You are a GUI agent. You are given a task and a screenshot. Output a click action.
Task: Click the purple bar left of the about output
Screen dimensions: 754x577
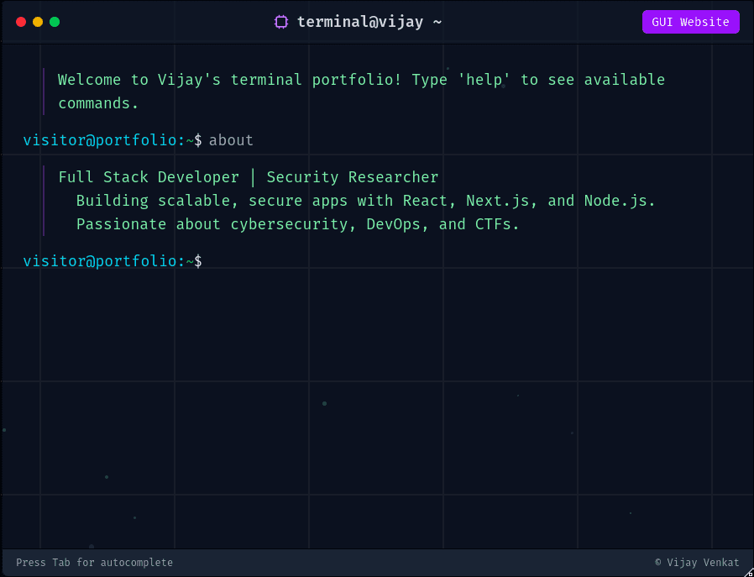(x=44, y=201)
